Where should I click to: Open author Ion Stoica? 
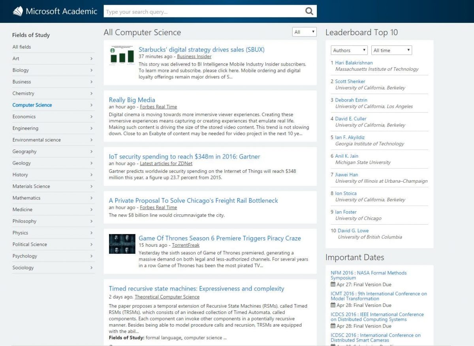click(x=346, y=193)
